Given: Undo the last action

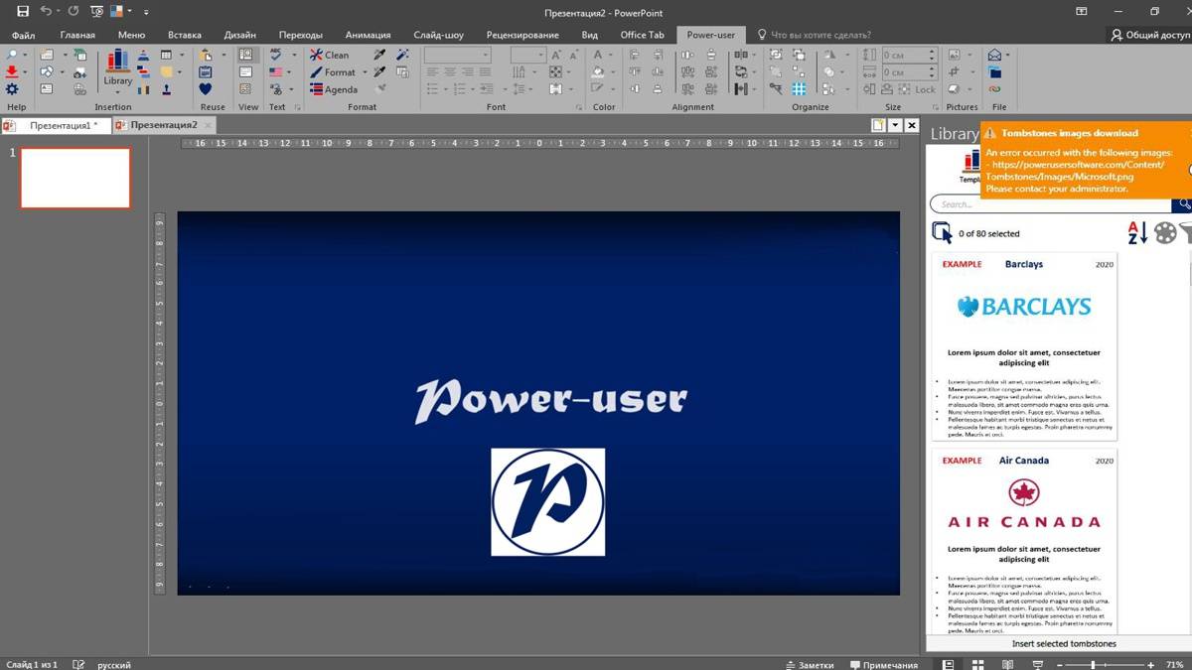Looking at the screenshot, I should click(x=46, y=12).
